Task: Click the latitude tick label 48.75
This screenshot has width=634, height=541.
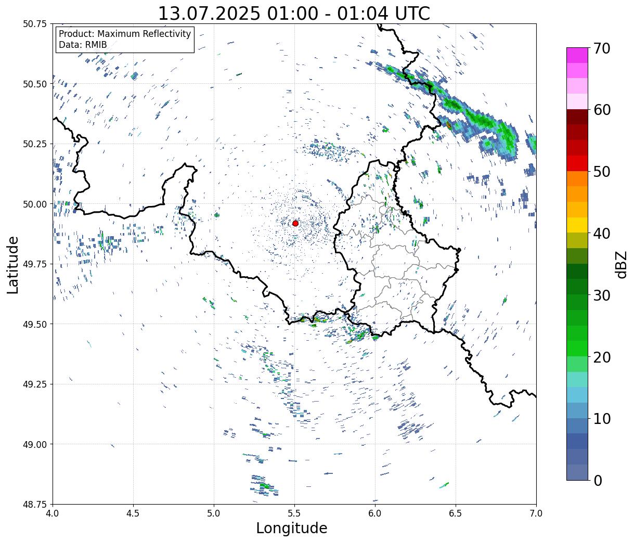Action: tap(35, 504)
